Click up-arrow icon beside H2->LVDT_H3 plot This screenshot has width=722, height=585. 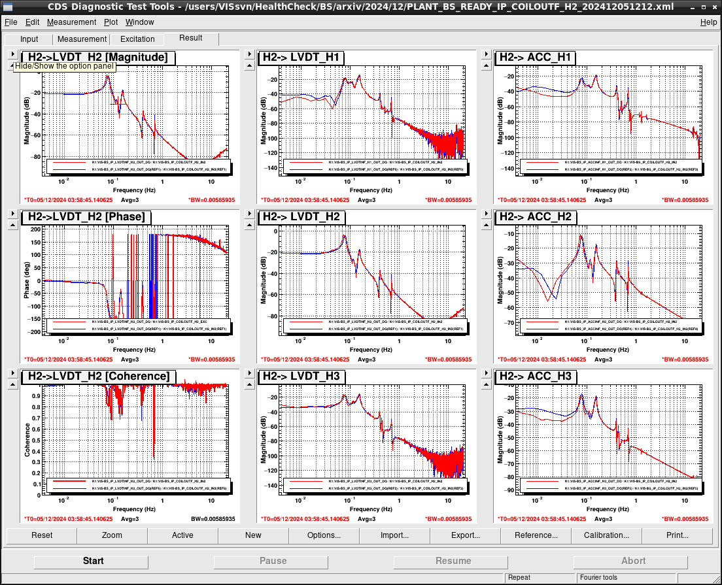coord(250,384)
